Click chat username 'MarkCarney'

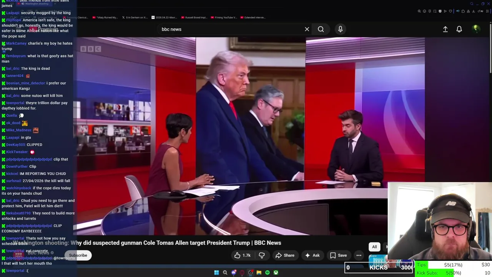click(16, 43)
